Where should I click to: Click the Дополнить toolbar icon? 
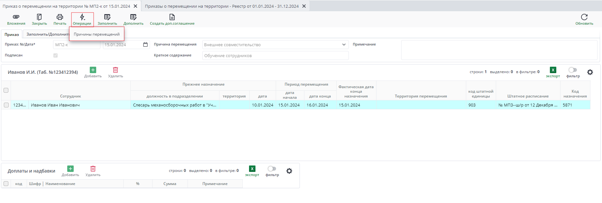coord(133,17)
